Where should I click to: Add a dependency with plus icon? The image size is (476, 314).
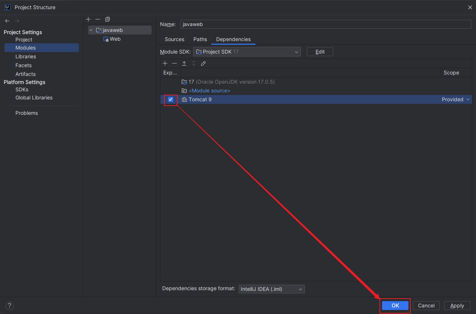(165, 63)
